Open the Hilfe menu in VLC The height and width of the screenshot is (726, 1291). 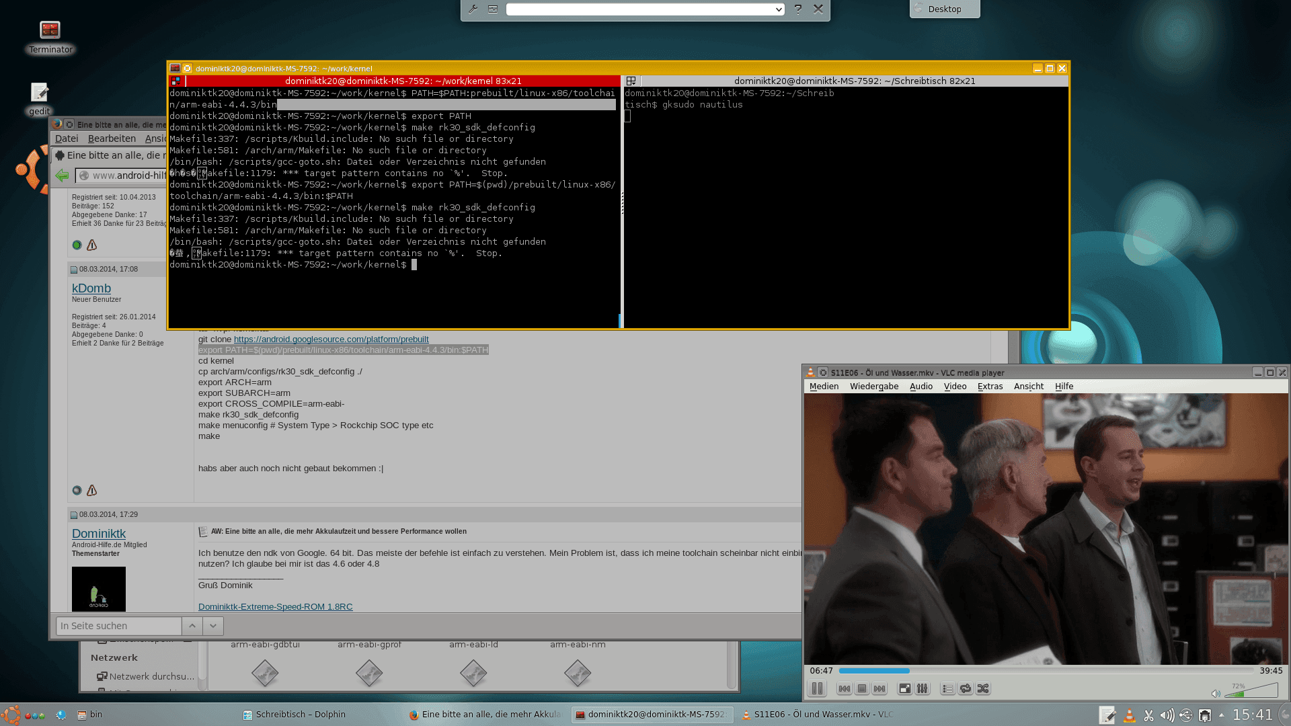(x=1064, y=386)
